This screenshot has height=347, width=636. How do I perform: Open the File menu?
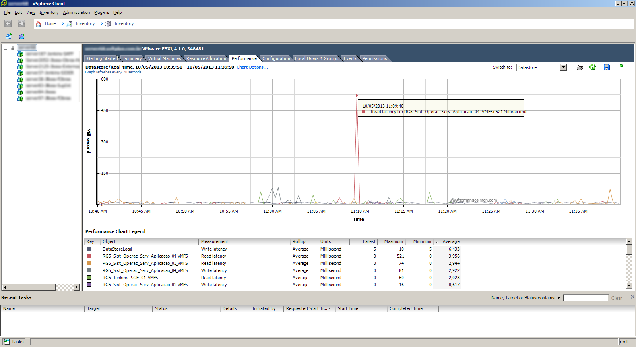pos(7,12)
